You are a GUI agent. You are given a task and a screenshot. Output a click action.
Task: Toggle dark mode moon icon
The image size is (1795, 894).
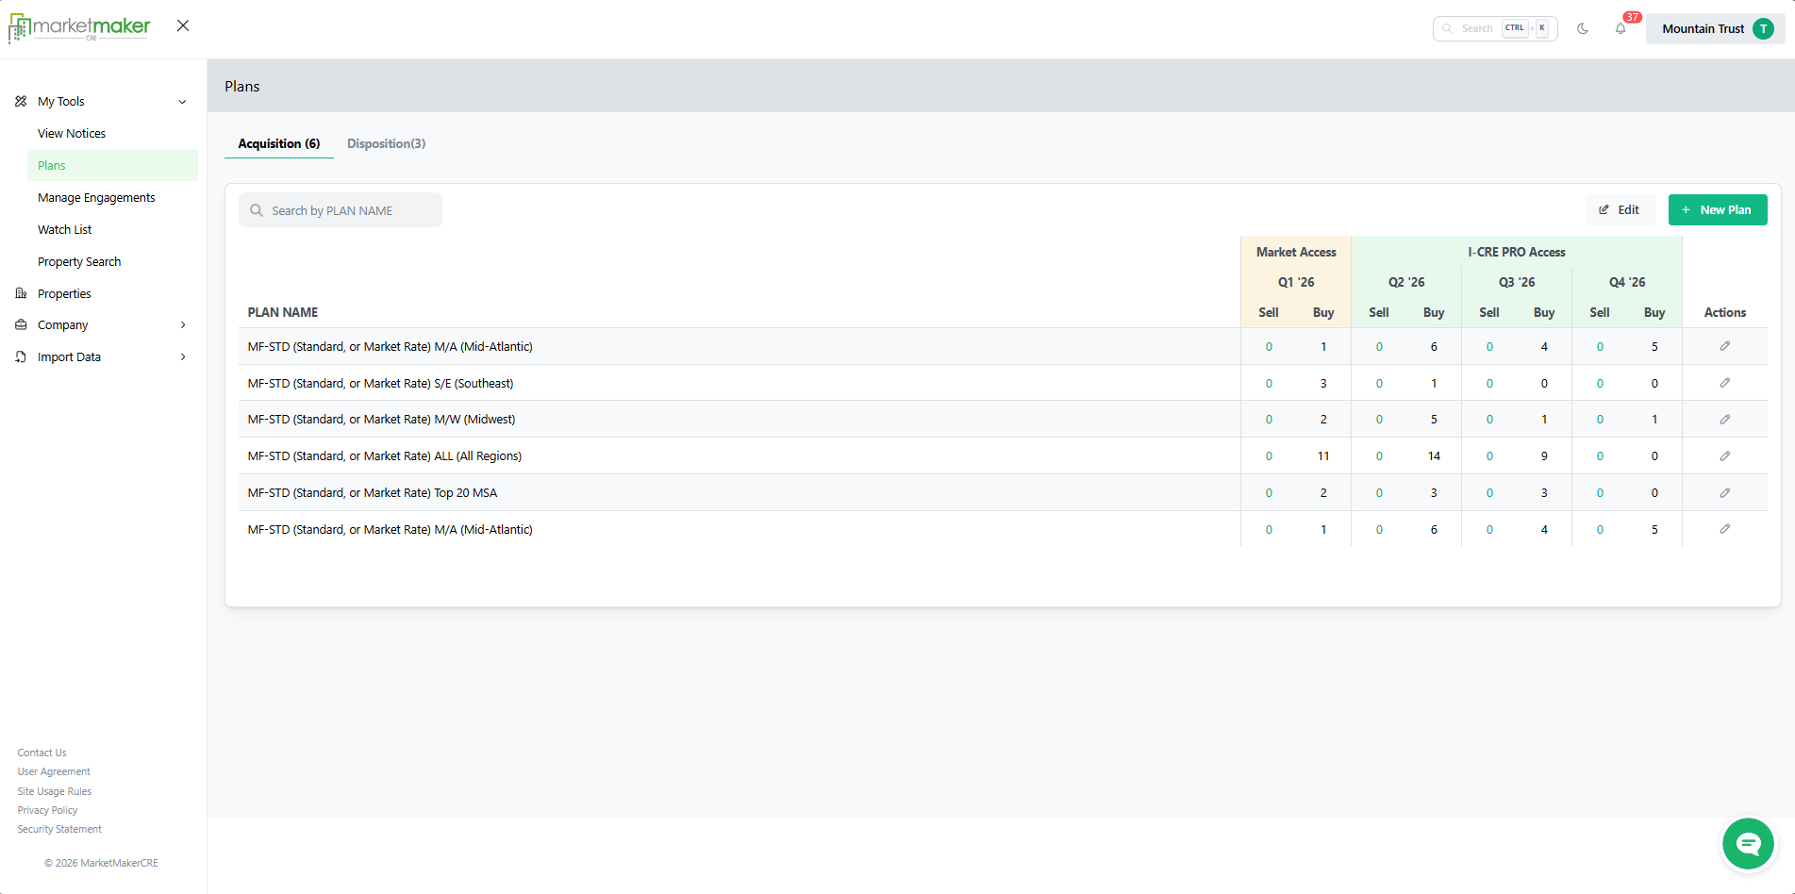1583,29
